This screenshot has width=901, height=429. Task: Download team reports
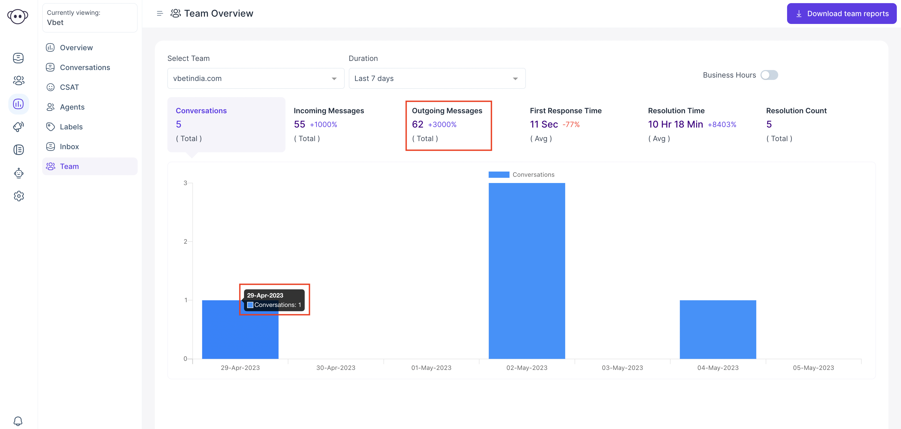point(842,14)
